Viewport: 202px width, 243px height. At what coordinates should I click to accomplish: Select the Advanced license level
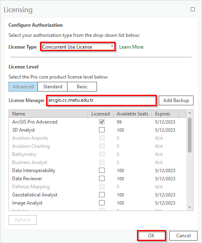point(23,87)
